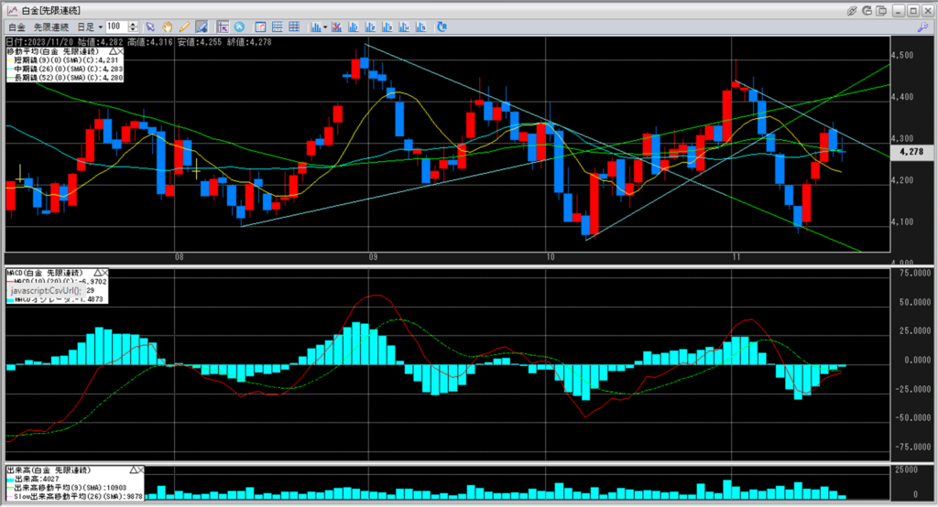The width and height of the screenshot is (938, 507).
Task: Increase bar count with spinner up arrow
Action: pos(133,24)
